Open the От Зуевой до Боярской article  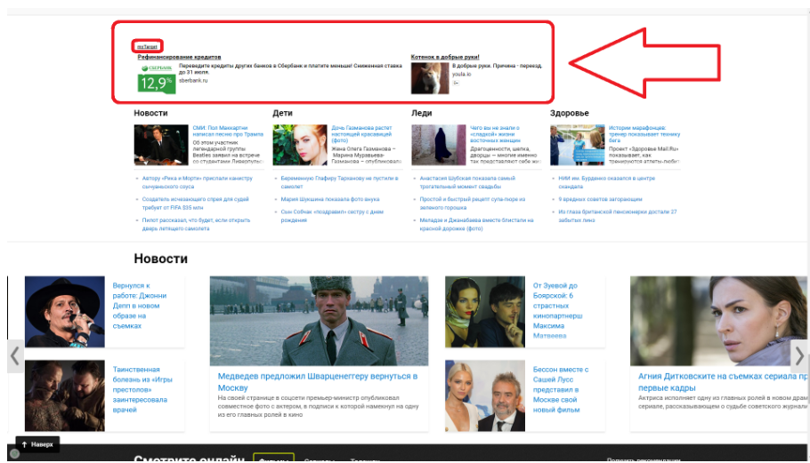pyautogui.click(x=558, y=311)
